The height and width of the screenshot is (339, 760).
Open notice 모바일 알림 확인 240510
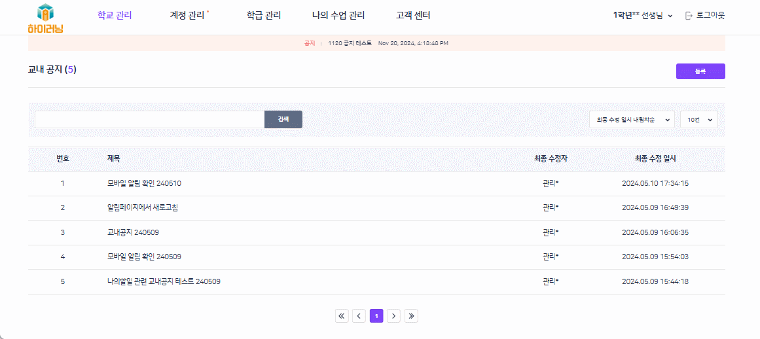coord(144,183)
